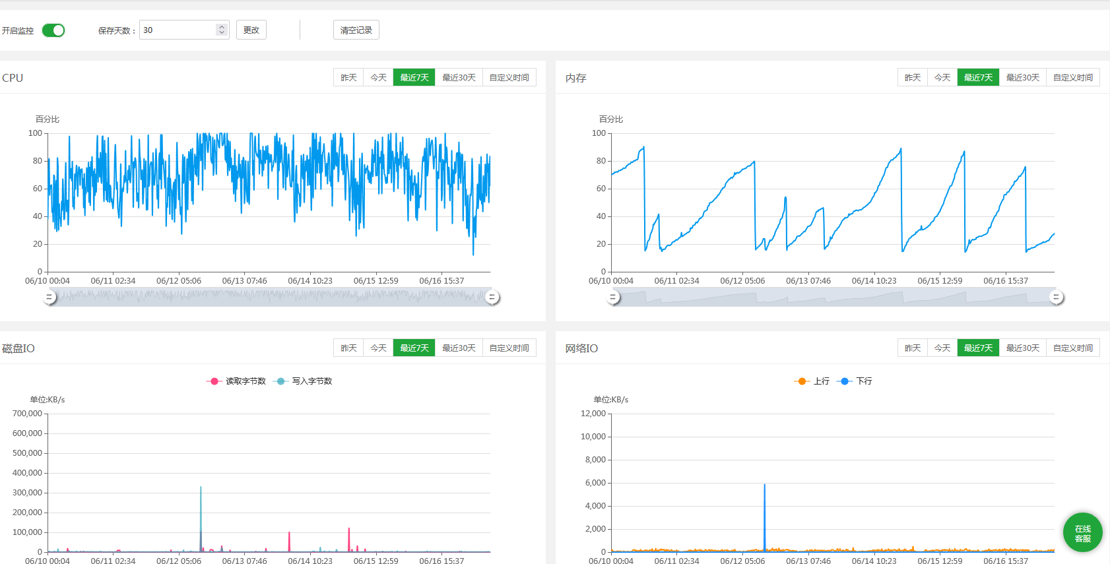Select 最近7天 tab in the 内存 panel

979,77
